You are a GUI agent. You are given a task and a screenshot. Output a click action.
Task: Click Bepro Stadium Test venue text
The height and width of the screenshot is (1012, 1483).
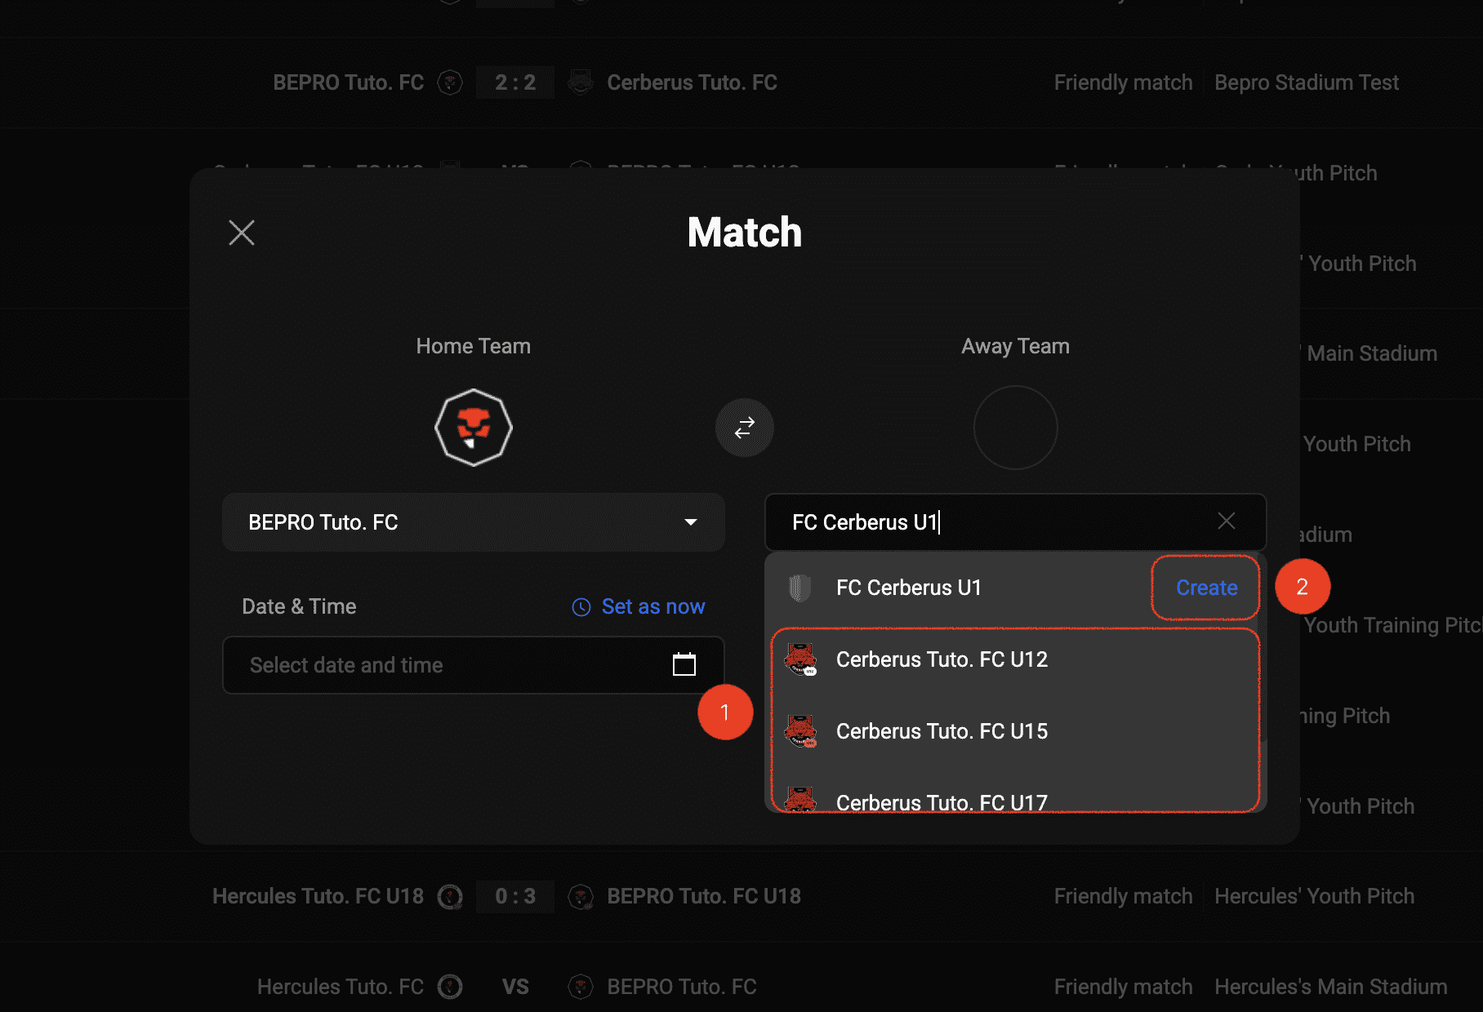click(x=1307, y=82)
